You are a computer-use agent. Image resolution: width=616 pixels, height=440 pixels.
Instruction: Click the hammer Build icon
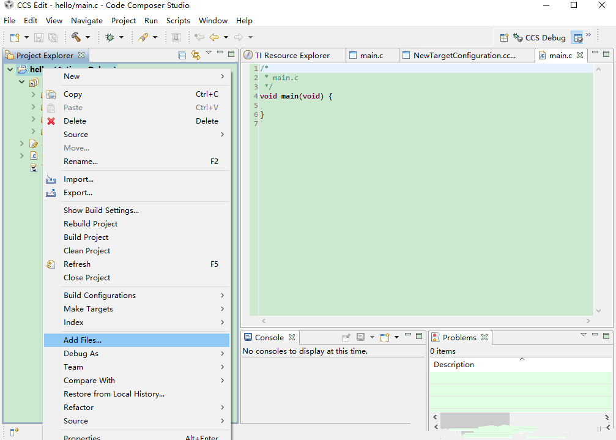[x=76, y=37]
